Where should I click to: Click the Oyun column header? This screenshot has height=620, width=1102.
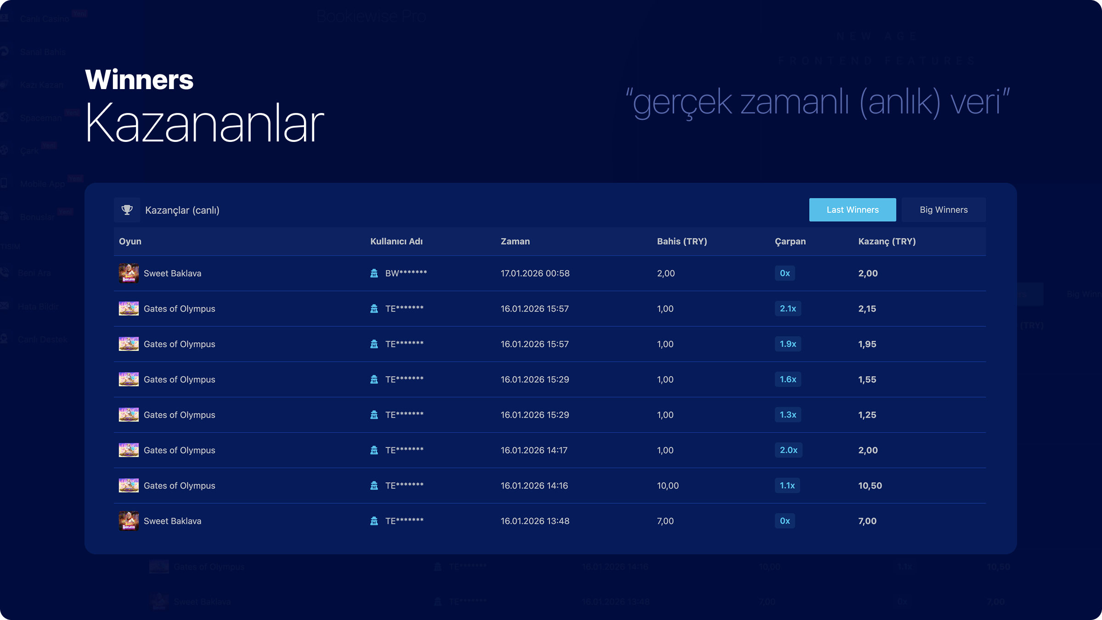coord(130,242)
